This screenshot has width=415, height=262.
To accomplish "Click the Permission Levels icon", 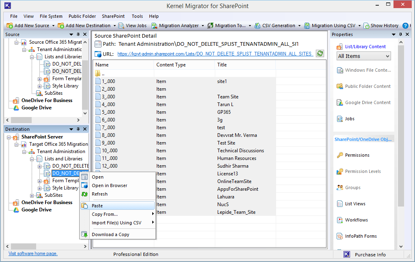I will [339, 172].
